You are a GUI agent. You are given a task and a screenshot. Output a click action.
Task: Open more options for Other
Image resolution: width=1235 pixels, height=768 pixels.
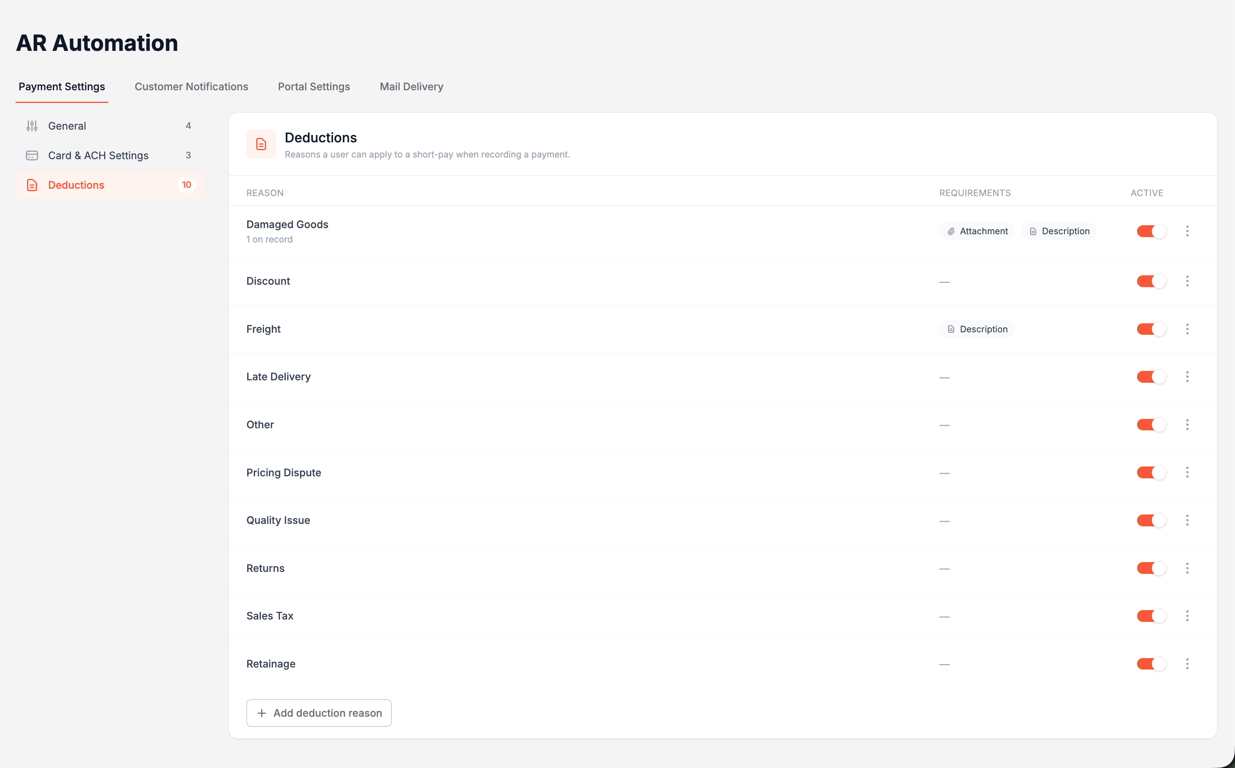pos(1187,425)
